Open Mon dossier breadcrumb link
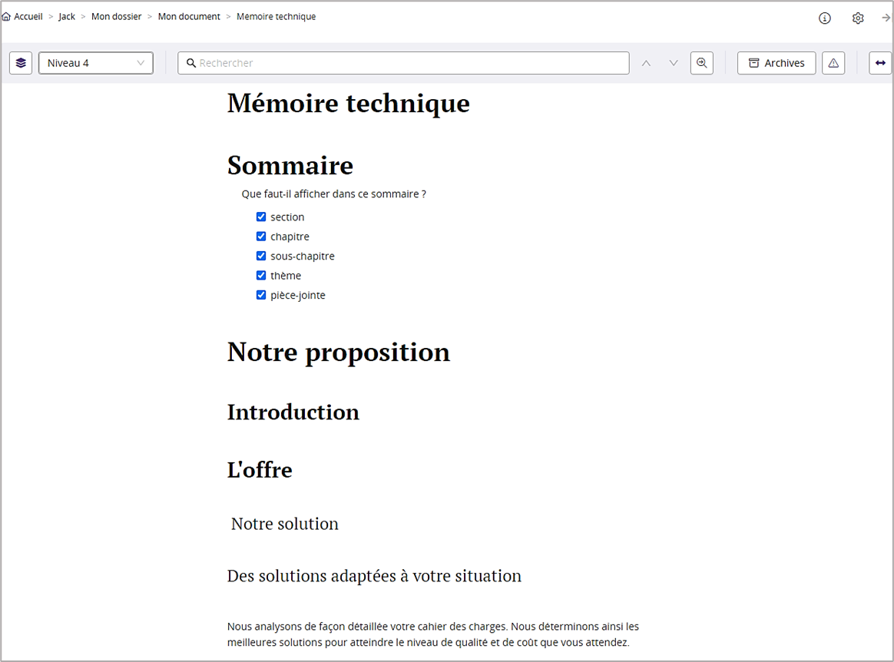Viewport: 894px width, 662px height. [x=116, y=17]
